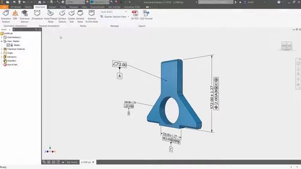Choose the Dimension annotation tool
The width and height of the screenshot is (301, 169).
[x=37, y=15]
